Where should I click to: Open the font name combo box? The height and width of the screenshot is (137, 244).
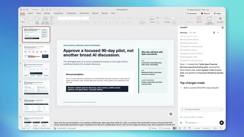click(69, 18)
